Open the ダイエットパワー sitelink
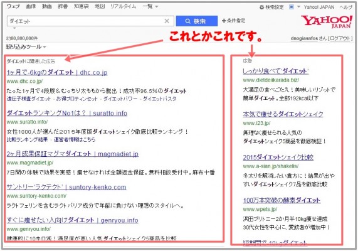The height and width of the screenshot is (251, 358). click(120, 99)
